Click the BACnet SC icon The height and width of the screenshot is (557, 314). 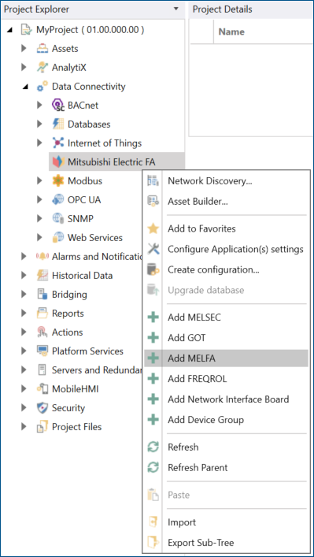pyautogui.click(x=57, y=105)
